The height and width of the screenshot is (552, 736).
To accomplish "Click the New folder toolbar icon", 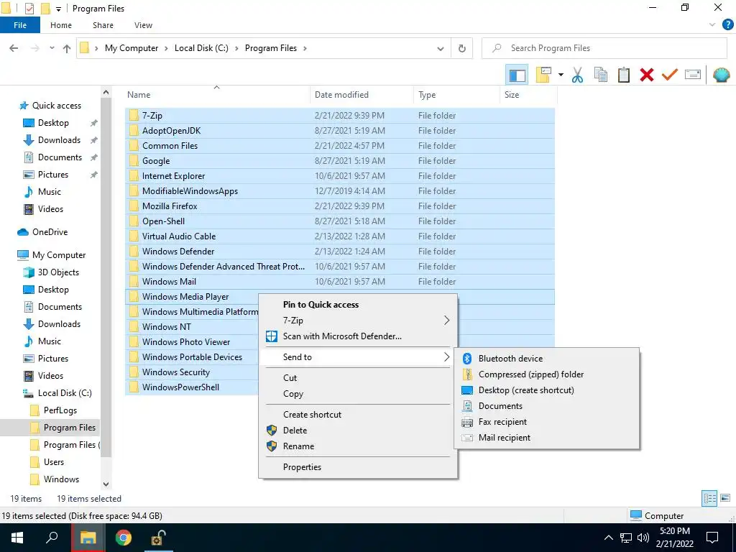I will 543,75.
